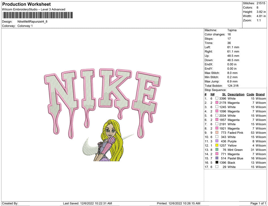Click code '53' in the Faded Pink row

[x=253, y=133]
